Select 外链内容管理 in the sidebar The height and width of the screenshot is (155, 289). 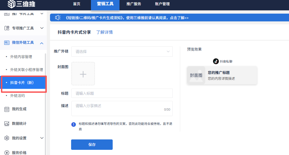pos(21,57)
